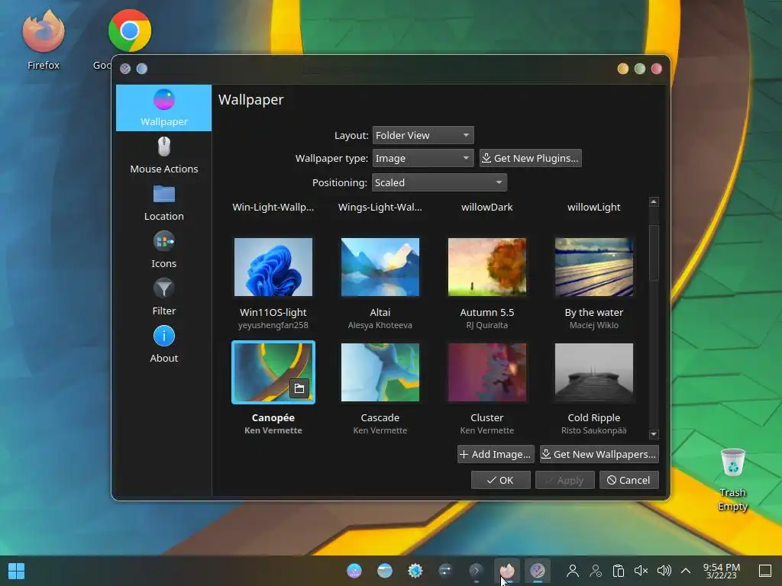Open containing folder icon on Canopée thumbnail

(299, 388)
